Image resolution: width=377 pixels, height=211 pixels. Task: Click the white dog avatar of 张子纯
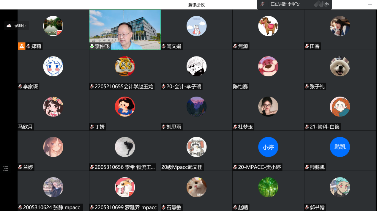[340, 66]
